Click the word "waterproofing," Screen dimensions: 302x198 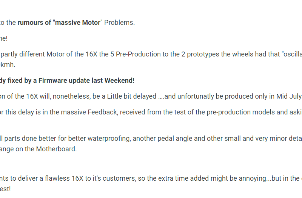tap(109, 139)
